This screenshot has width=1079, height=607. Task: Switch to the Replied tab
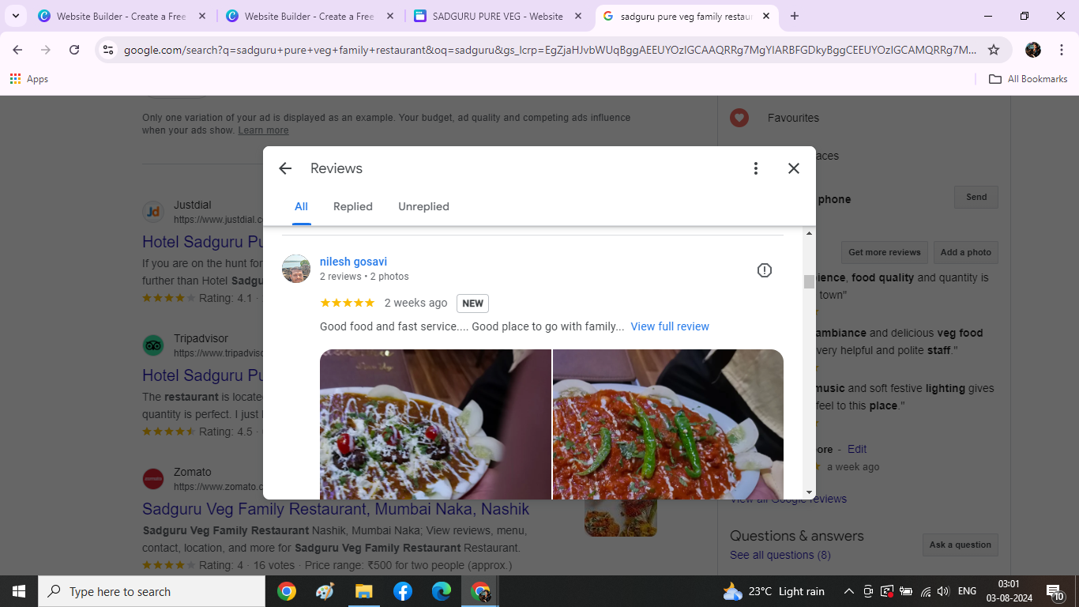[353, 206]
